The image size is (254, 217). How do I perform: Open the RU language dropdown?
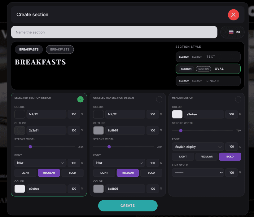[232, 32]
